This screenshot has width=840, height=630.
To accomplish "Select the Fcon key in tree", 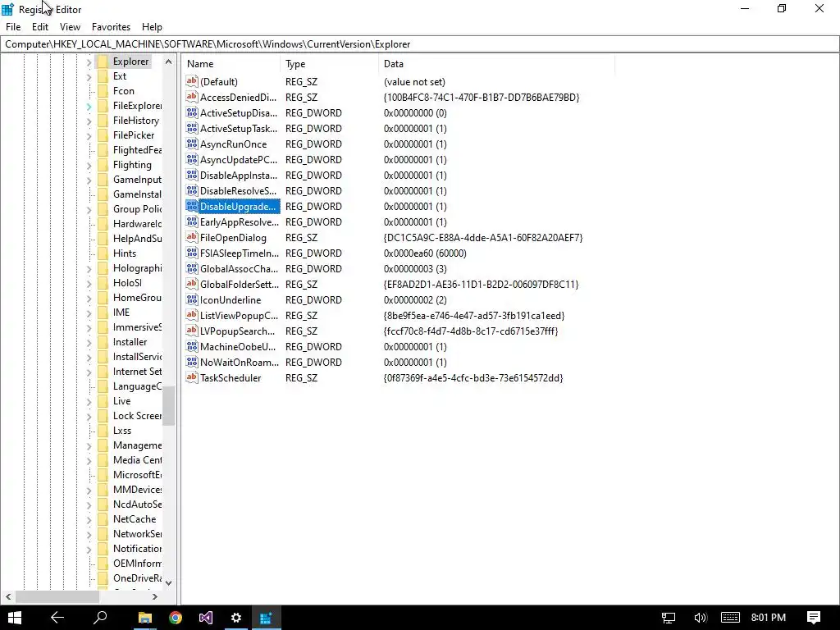I will pos(123,91).
